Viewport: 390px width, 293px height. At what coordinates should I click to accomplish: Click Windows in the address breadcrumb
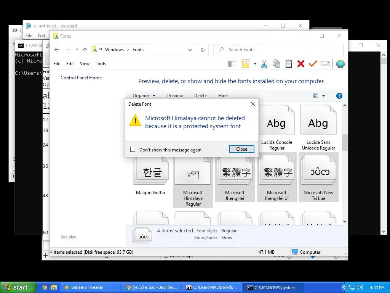(114, 50)
